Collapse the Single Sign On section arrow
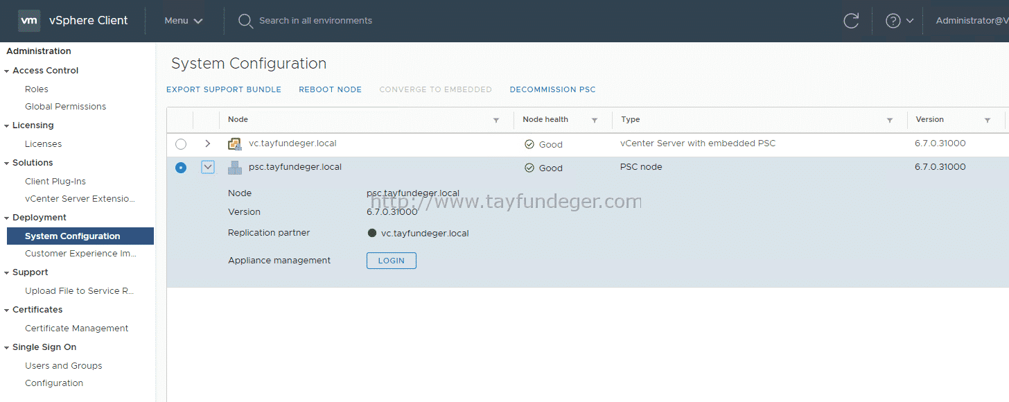1009x402 pixels. [x=7, y=347]
